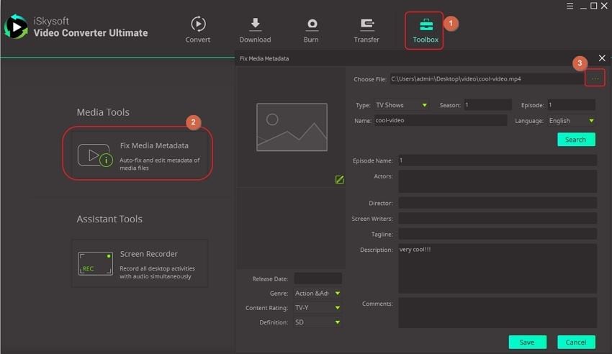Cancel metadata editing

click(576, 342)
